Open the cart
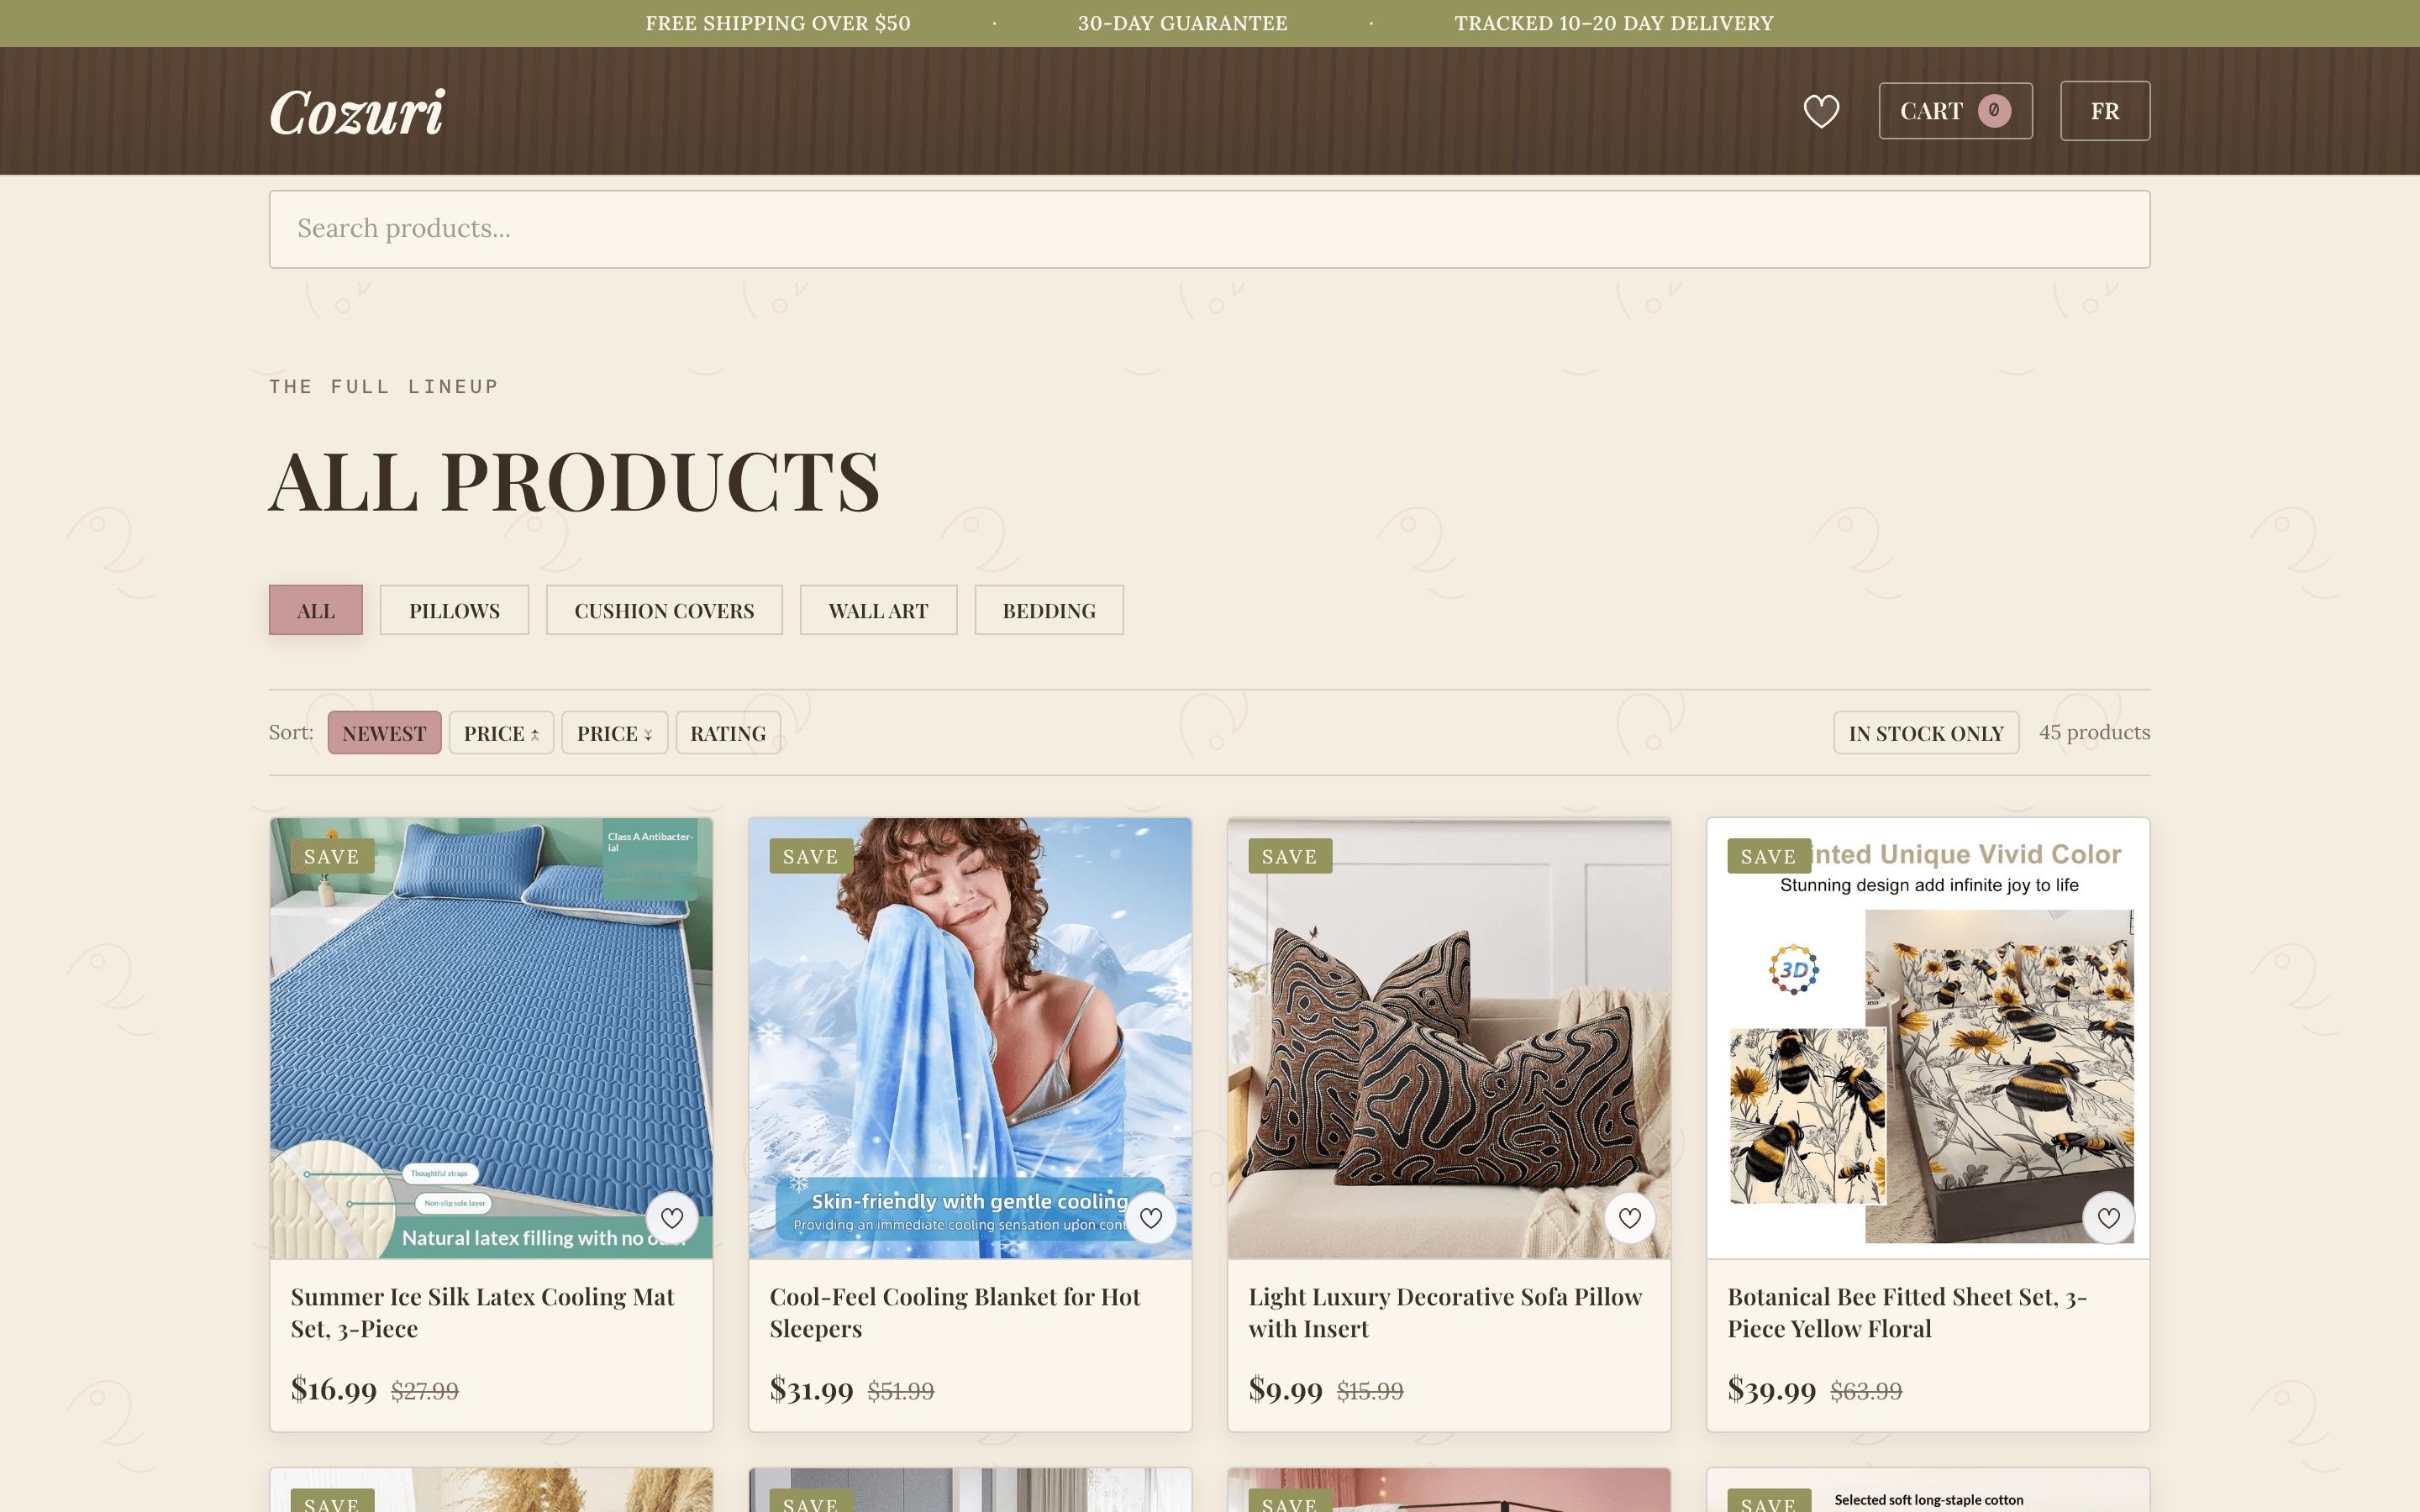 (x=1955, y=111)
